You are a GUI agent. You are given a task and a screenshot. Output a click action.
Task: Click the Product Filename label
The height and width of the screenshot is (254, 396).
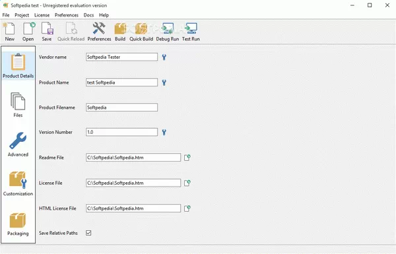point(57,108)
